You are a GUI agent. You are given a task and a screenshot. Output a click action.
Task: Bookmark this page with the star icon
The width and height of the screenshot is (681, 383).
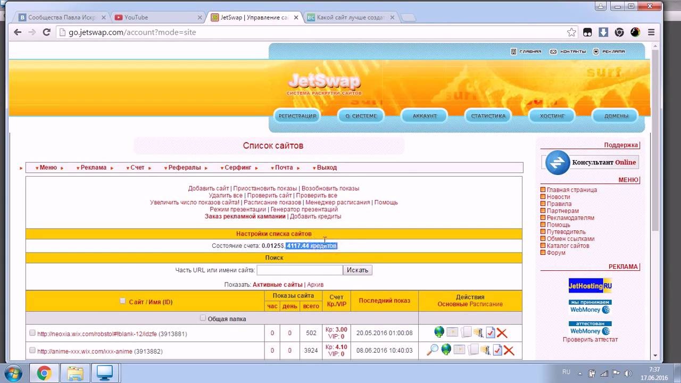(571, 32)
